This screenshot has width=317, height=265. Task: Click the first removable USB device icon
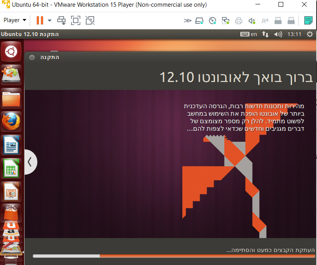click(x=278, y=21)
